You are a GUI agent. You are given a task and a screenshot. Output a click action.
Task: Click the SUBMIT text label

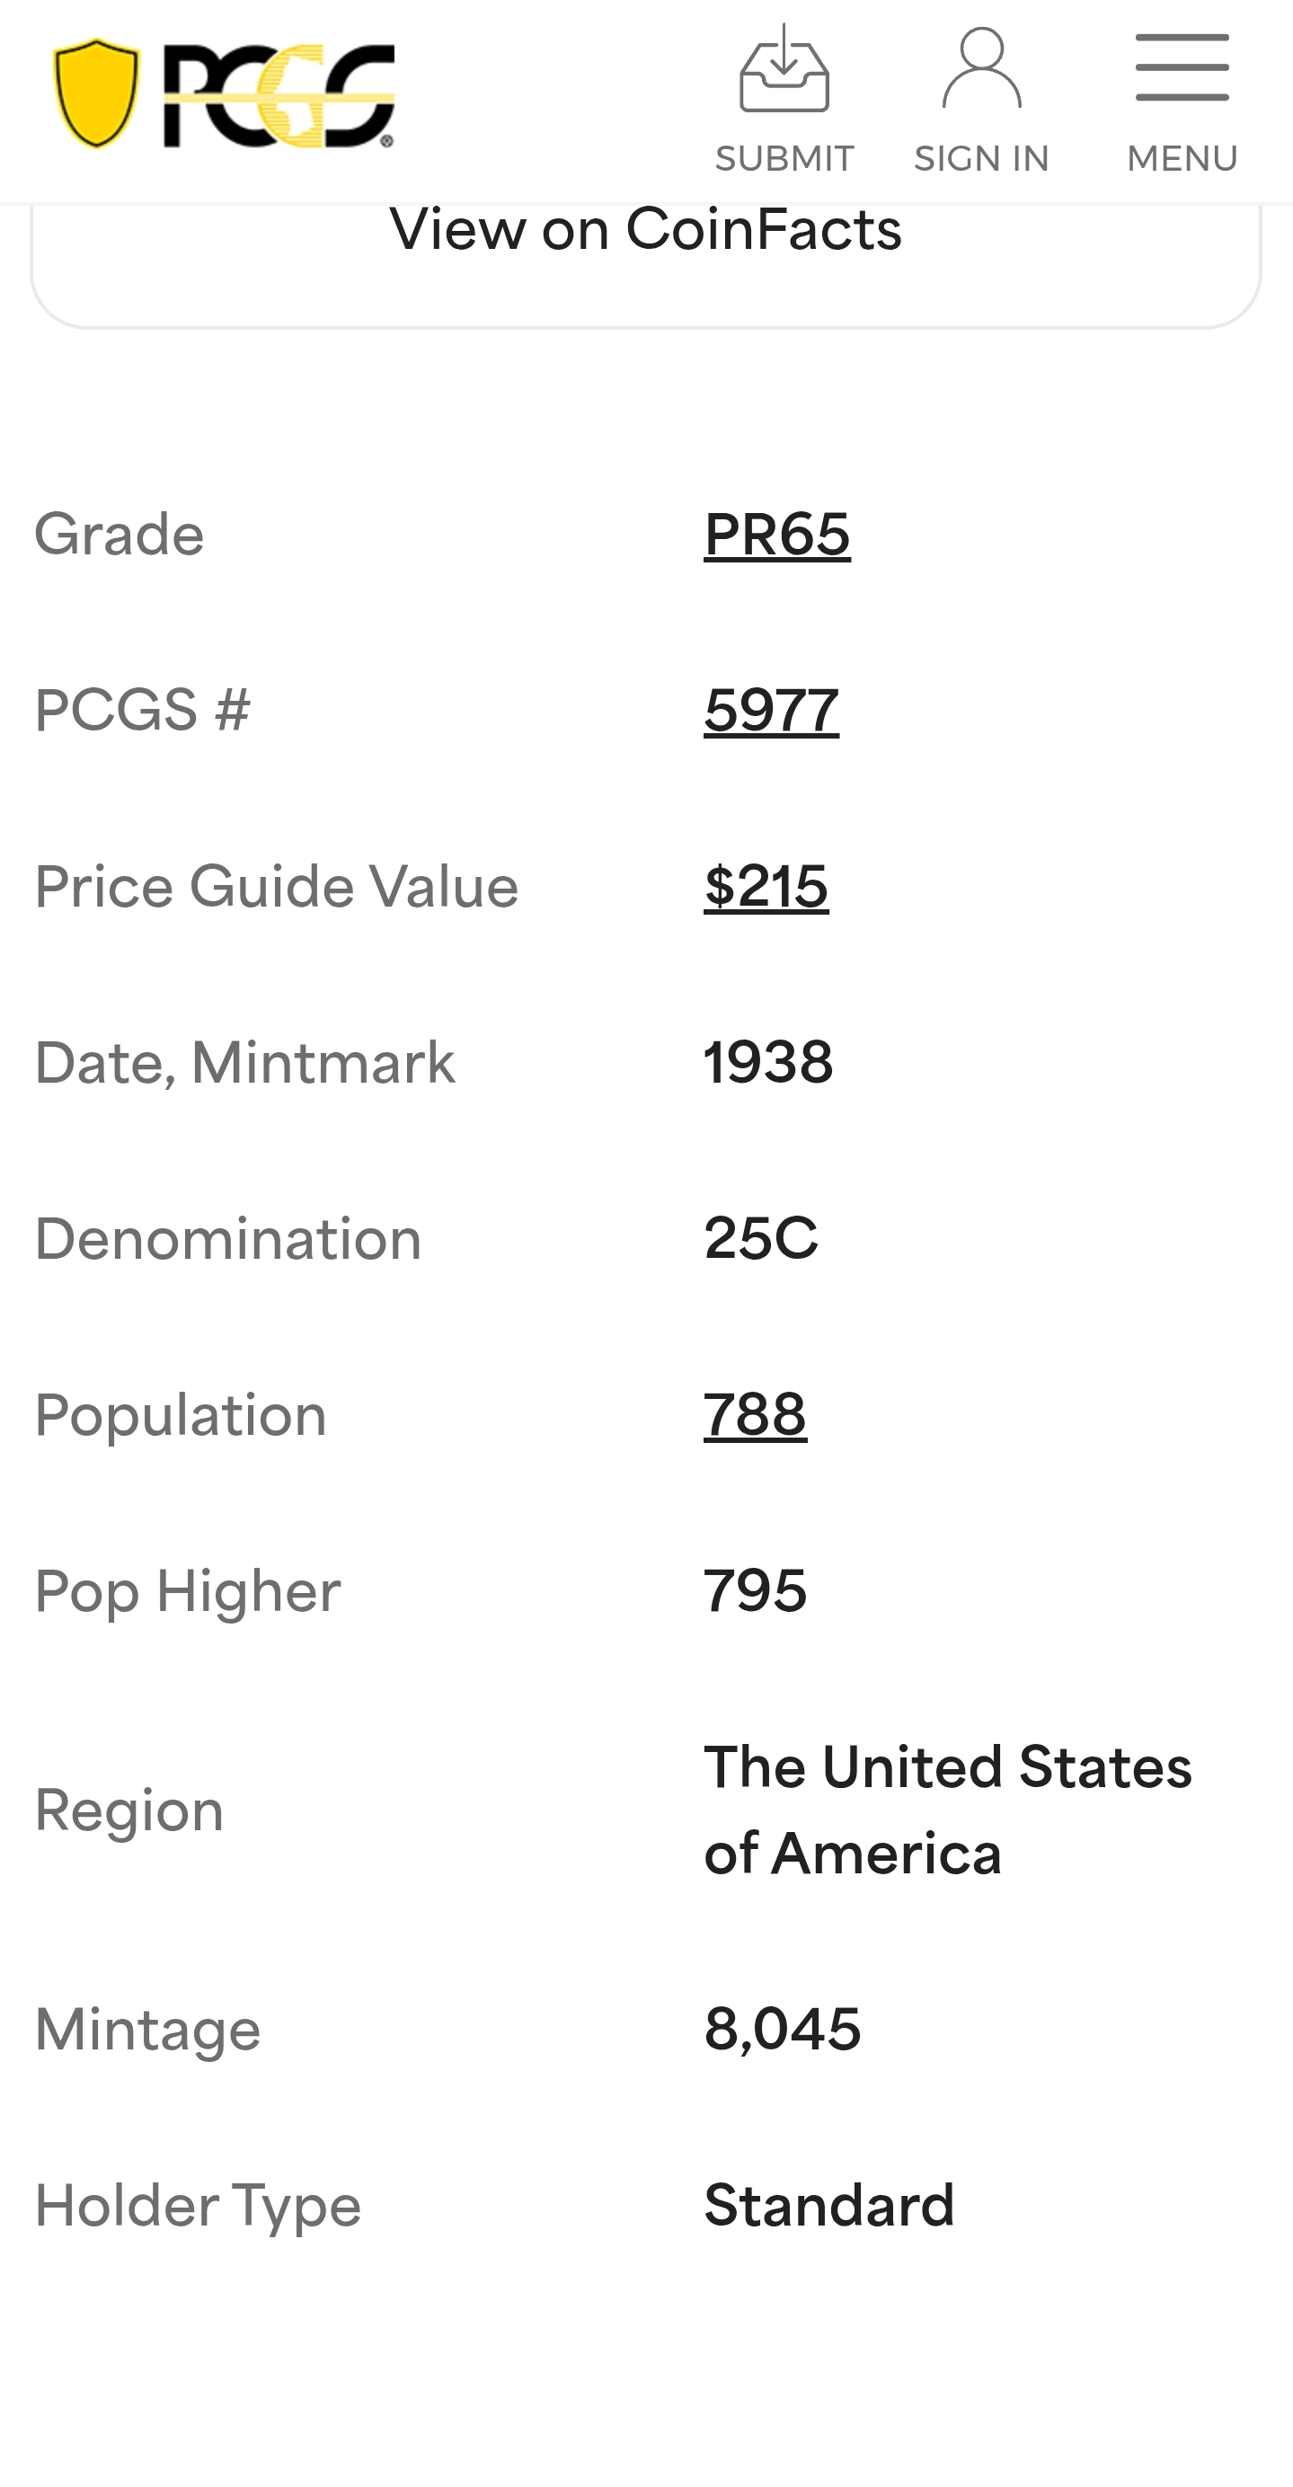pyautogui.click(x=784, y=158)
